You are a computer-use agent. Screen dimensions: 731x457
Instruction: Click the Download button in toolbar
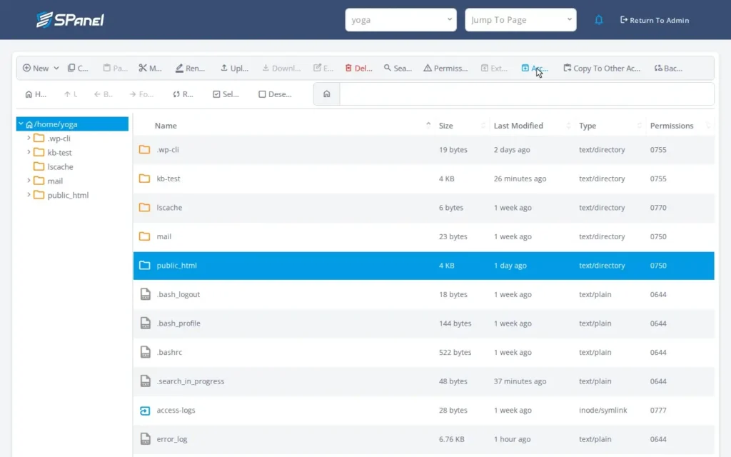click(x=281, y=68)
